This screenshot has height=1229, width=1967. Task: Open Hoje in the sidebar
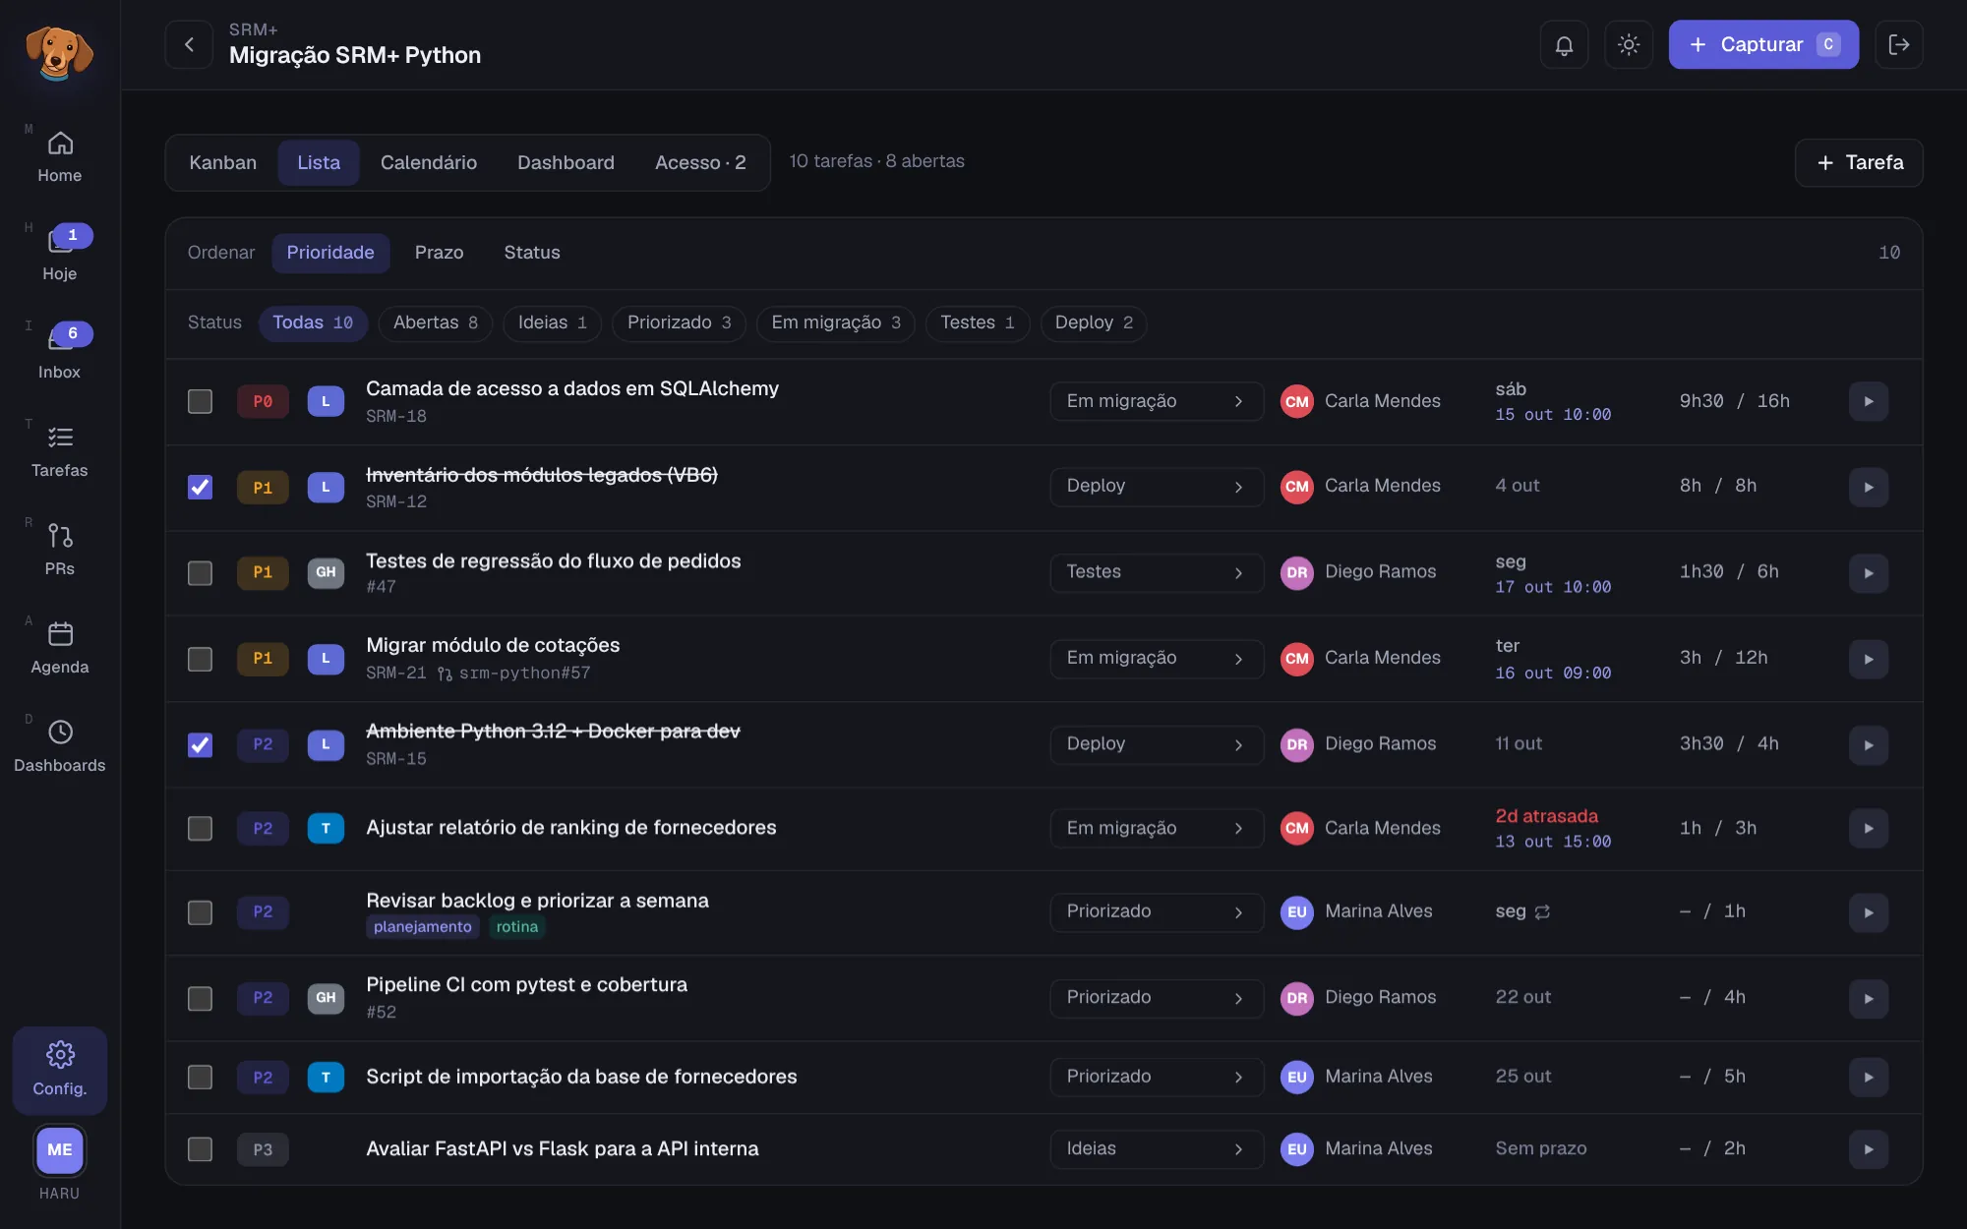point(60,254)
